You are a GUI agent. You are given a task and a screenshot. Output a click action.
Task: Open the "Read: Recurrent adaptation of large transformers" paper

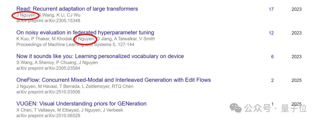click(x=77, y=9)
